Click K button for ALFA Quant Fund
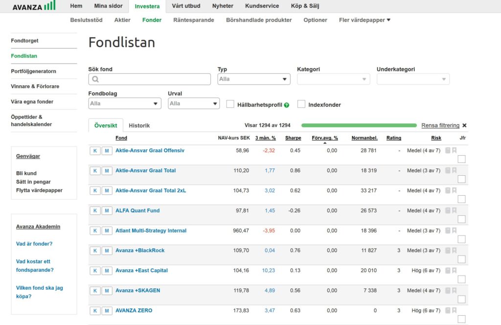 coord(95,211)
